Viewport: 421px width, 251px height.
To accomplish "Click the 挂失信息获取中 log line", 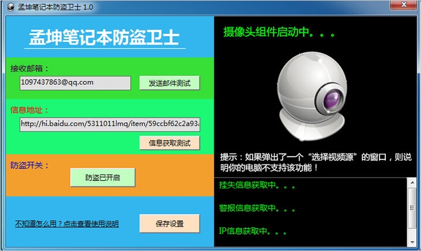I will (x=257, y=185).
